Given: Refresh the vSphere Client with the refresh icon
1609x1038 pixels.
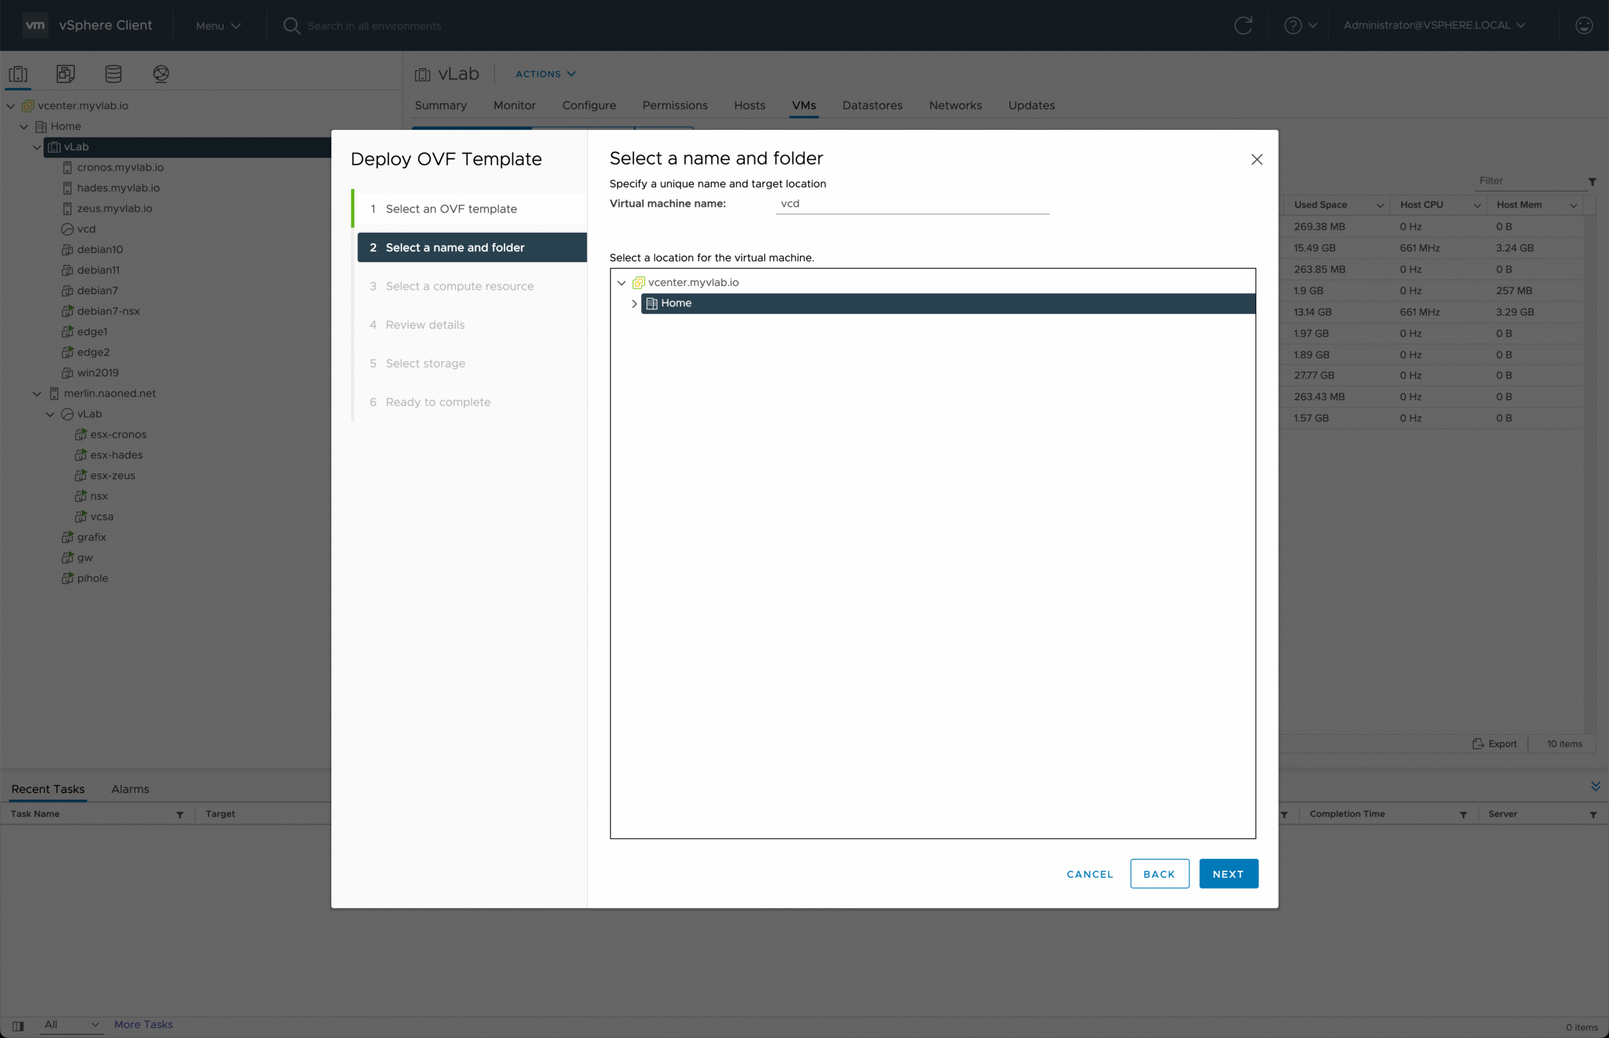Looking at the screenshot, I should [x=1243, y=26].
